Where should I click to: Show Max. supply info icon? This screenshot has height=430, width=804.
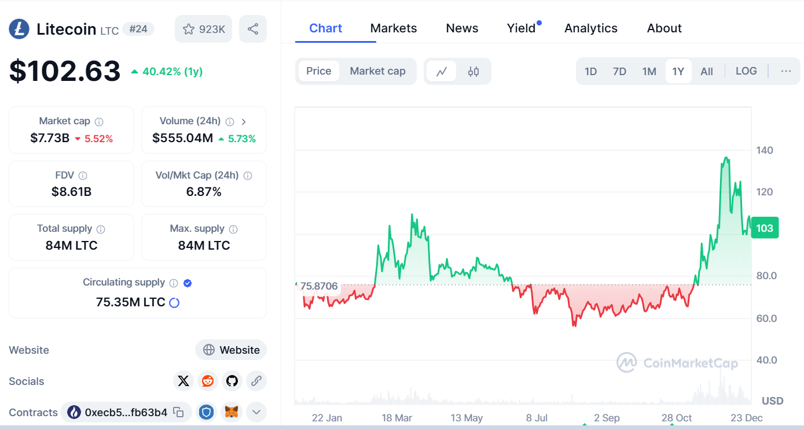(x=233, y=229)
